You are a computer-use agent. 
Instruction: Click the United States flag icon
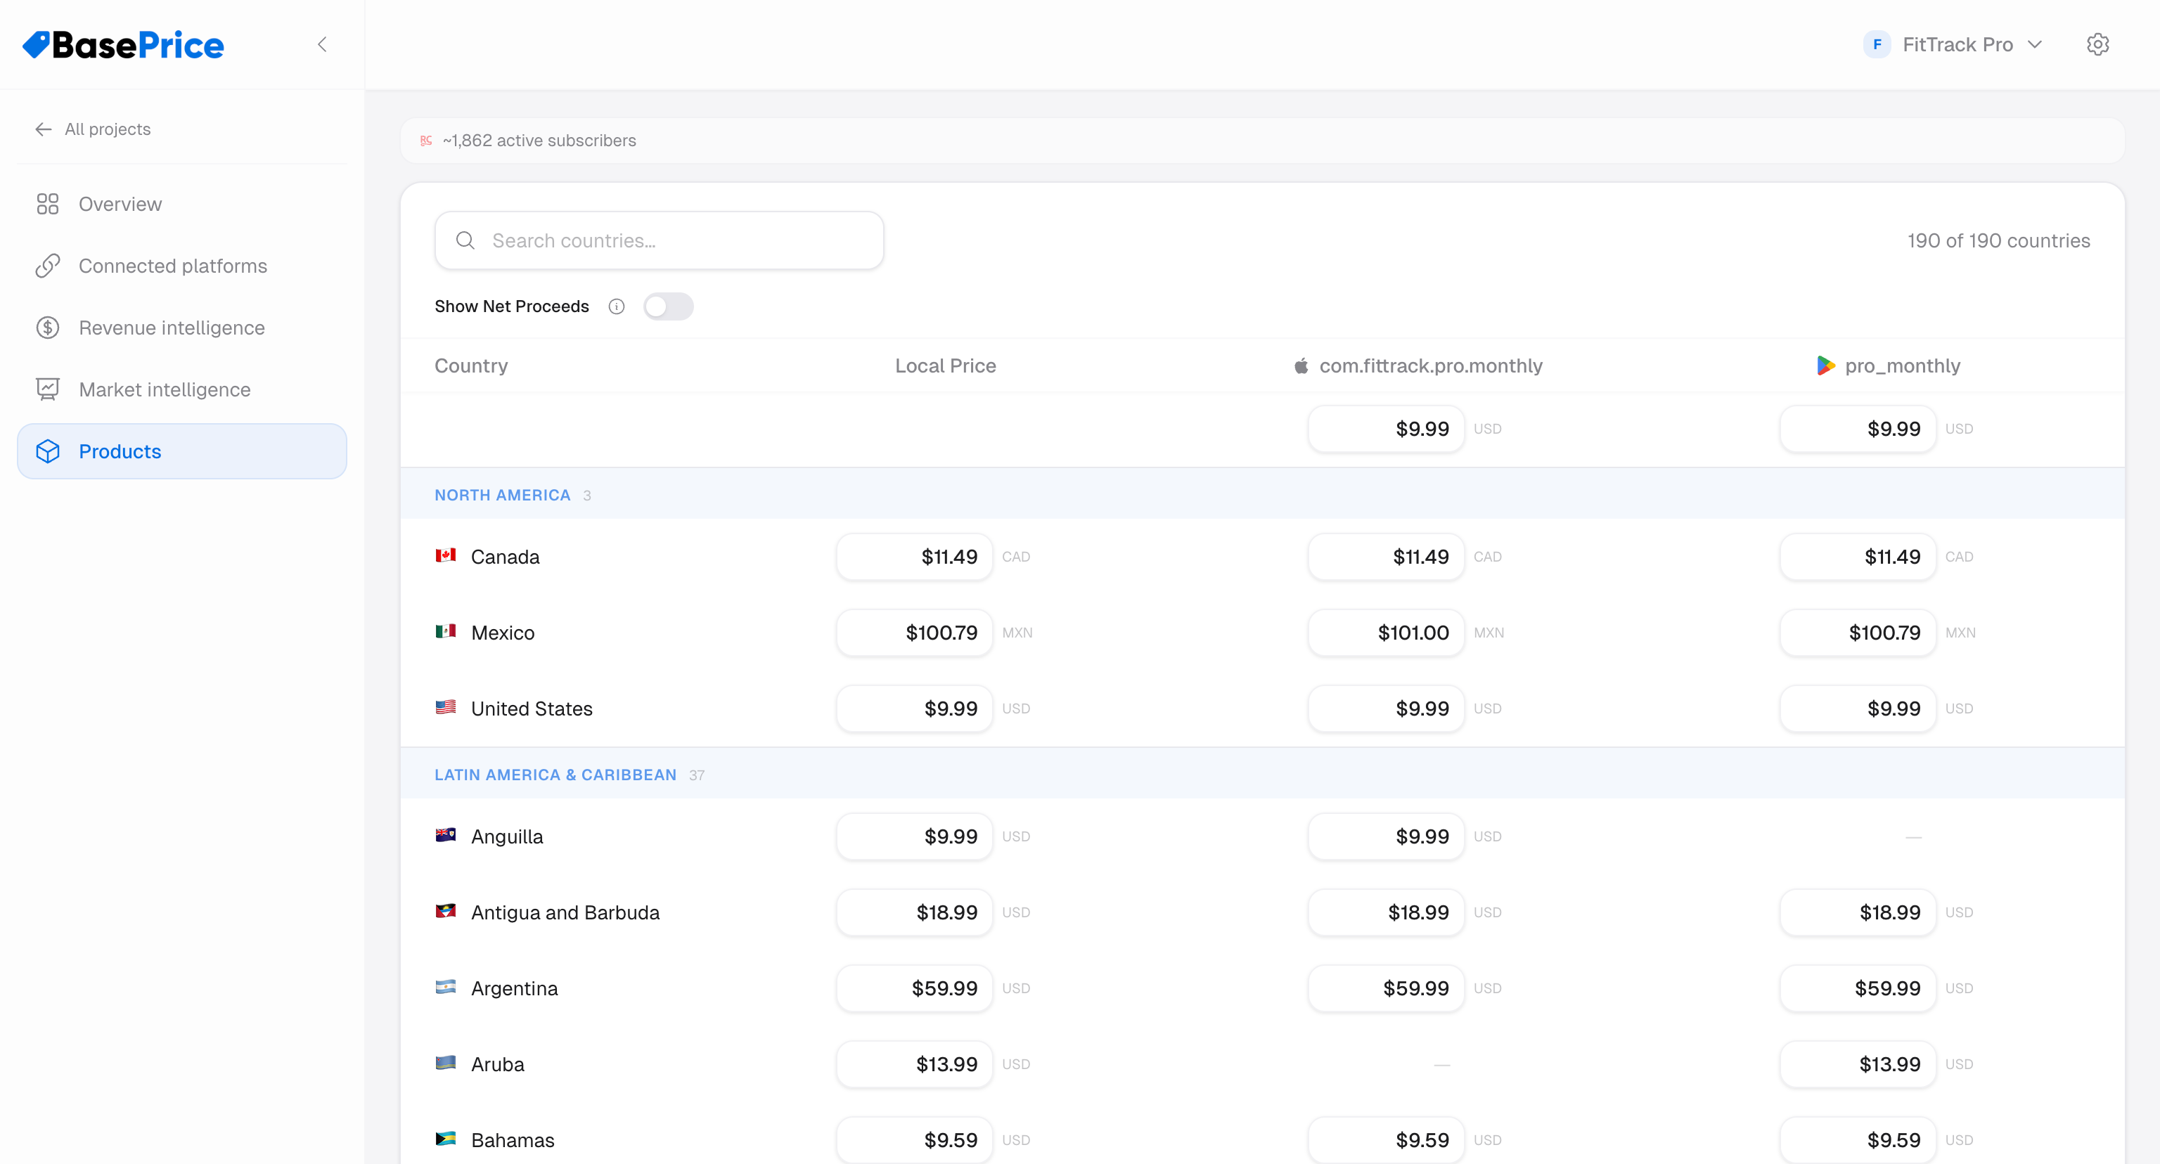point(446,707)
